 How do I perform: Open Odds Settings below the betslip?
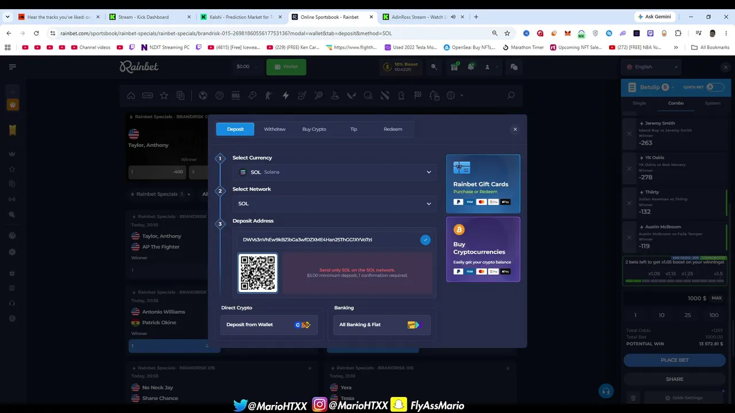pos(683,398)
